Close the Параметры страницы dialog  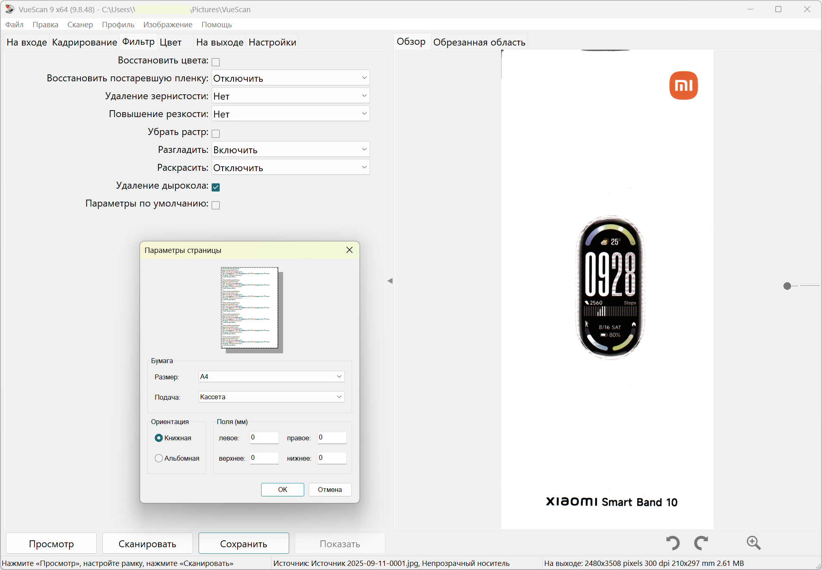click(x=349, y=250)
